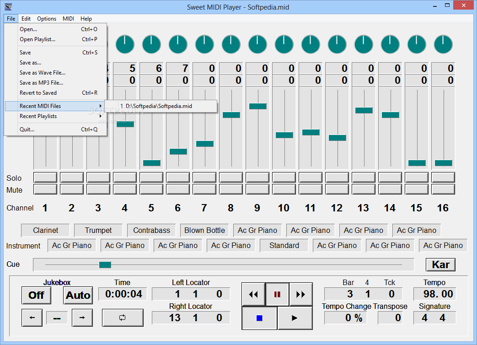
Task: Click the app icon in the title bar
Action: click(8, 7)
